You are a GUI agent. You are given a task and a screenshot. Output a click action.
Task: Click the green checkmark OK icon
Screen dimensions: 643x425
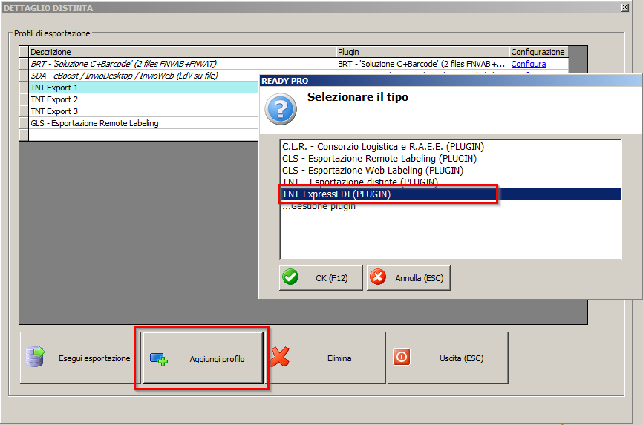(290, 277)
